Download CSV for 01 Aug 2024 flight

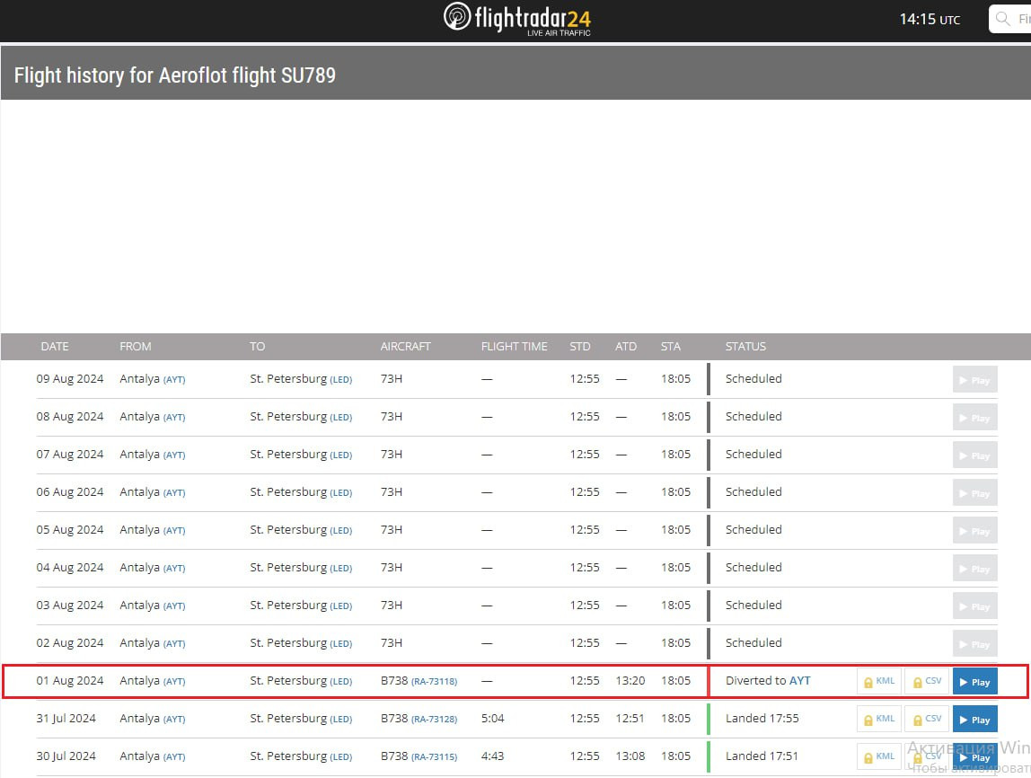(x=927, y=681)
